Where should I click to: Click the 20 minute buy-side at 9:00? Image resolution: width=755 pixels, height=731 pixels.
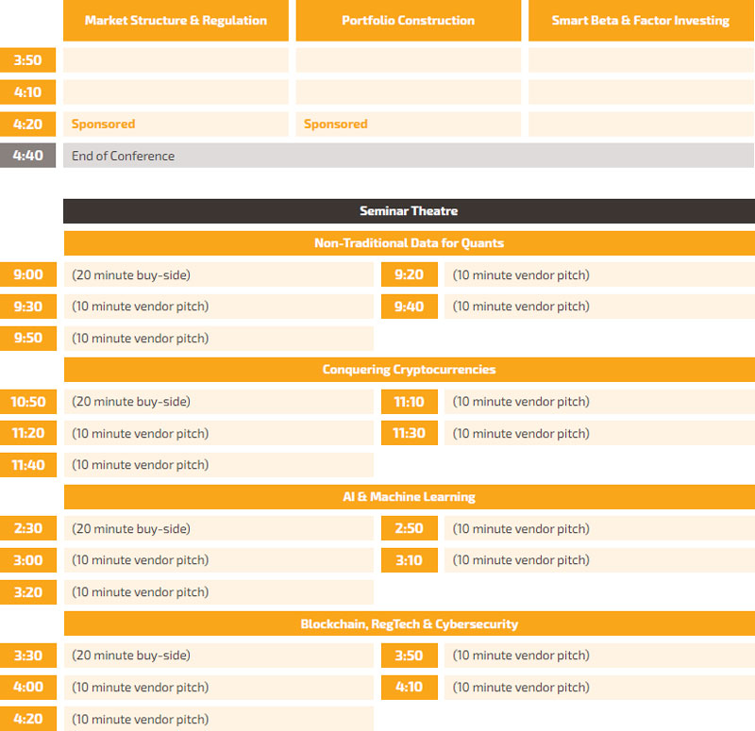click(x=219, y=274)
